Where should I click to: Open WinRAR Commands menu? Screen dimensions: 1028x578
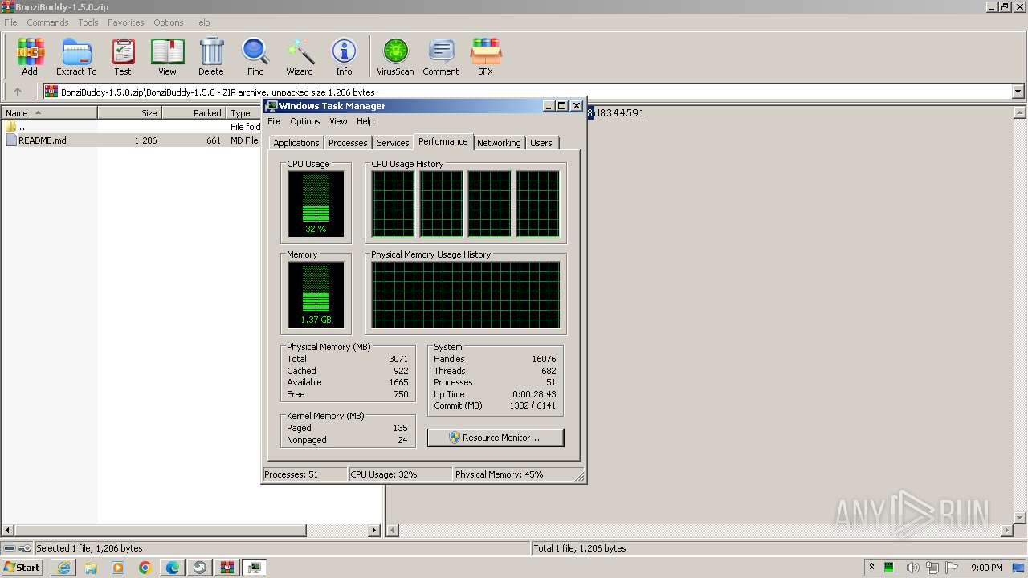coord(47,22)
